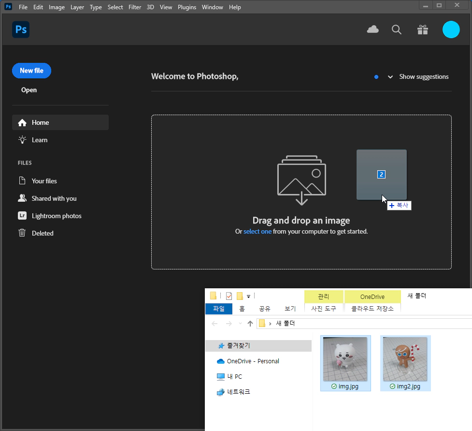This screenshot has width=472, height=431.
Task: Select the img.jpg thumbnail
Action: pyautogui.click(x=345, y=363)
